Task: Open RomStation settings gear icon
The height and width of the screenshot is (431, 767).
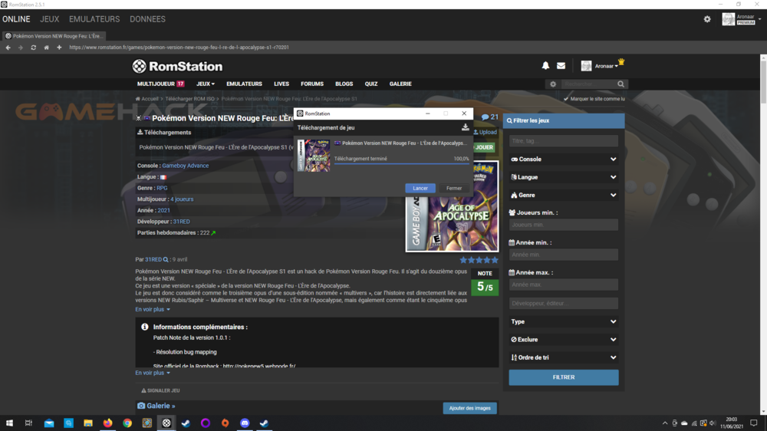Action: click(x=707, y=19)
